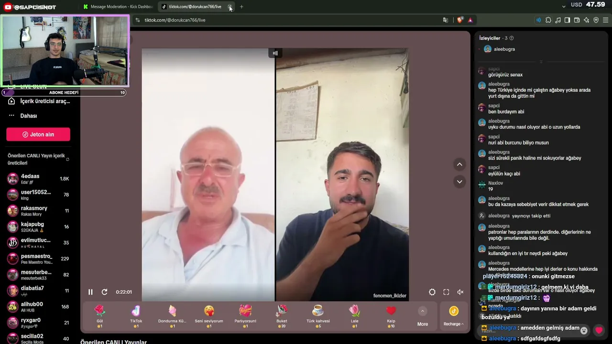612x344 pixels.
Task: Go to the next live stream with the down chevron
Action: coord(459,182)
